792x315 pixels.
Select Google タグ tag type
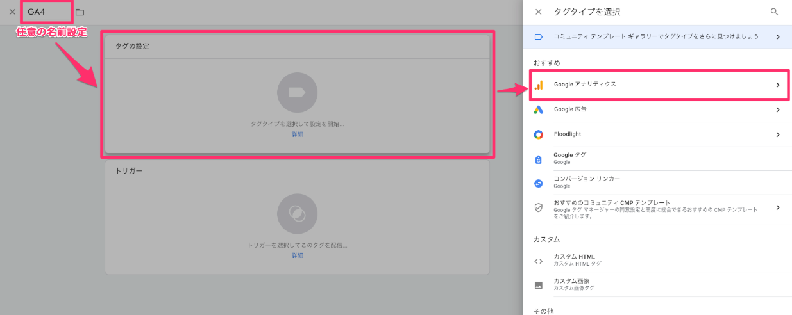click(x=657, y=158)
